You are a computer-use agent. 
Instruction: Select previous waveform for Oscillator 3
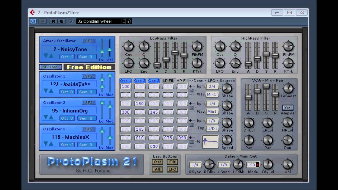pyautogui.click(x=46, y=144)
